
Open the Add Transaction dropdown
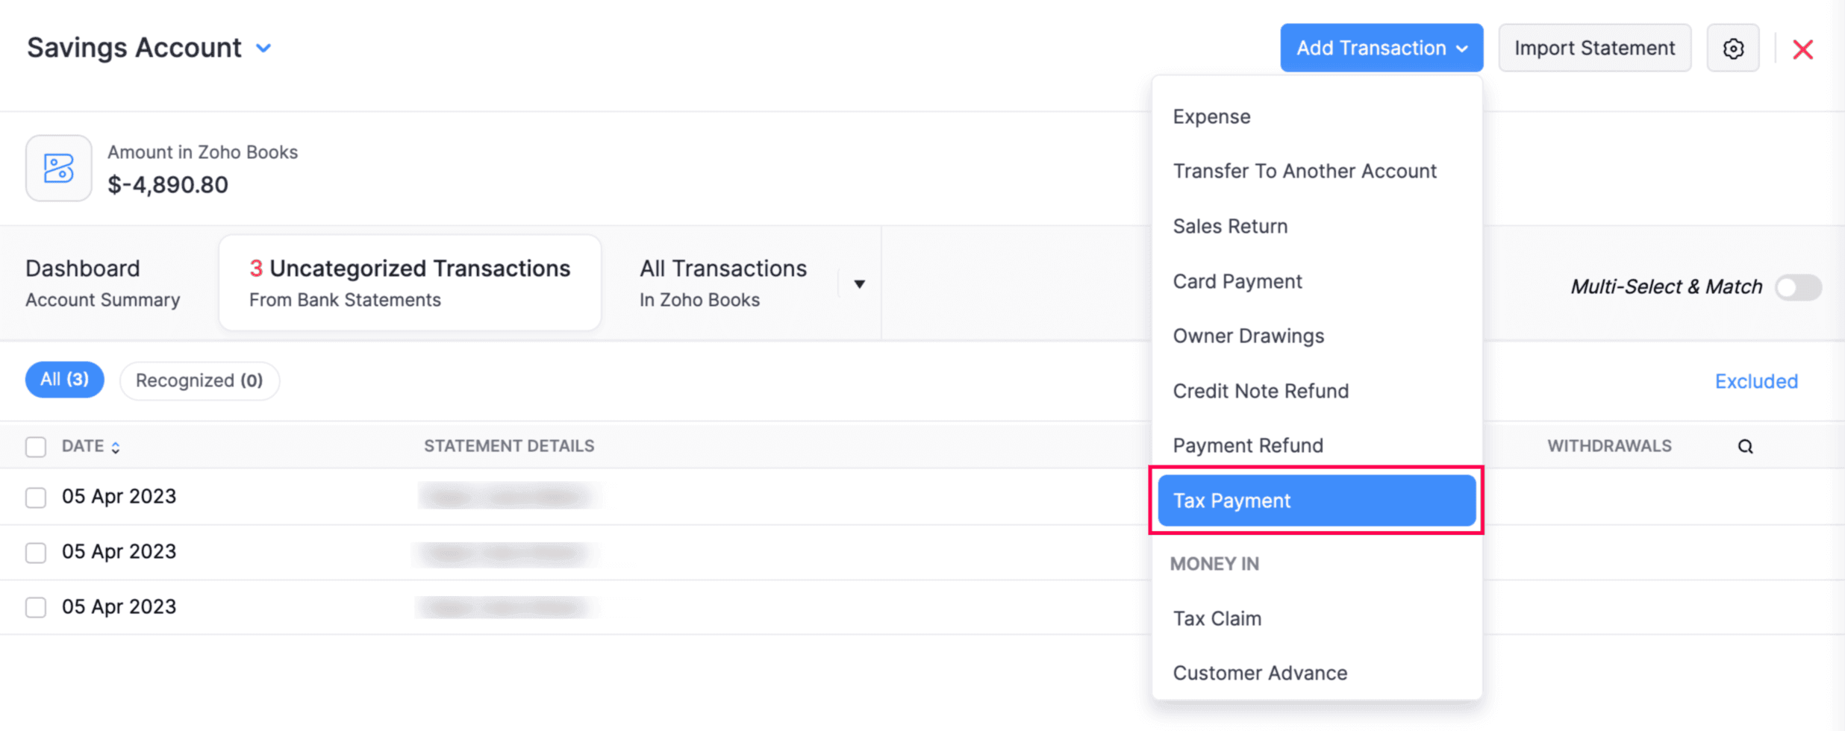1380,47
